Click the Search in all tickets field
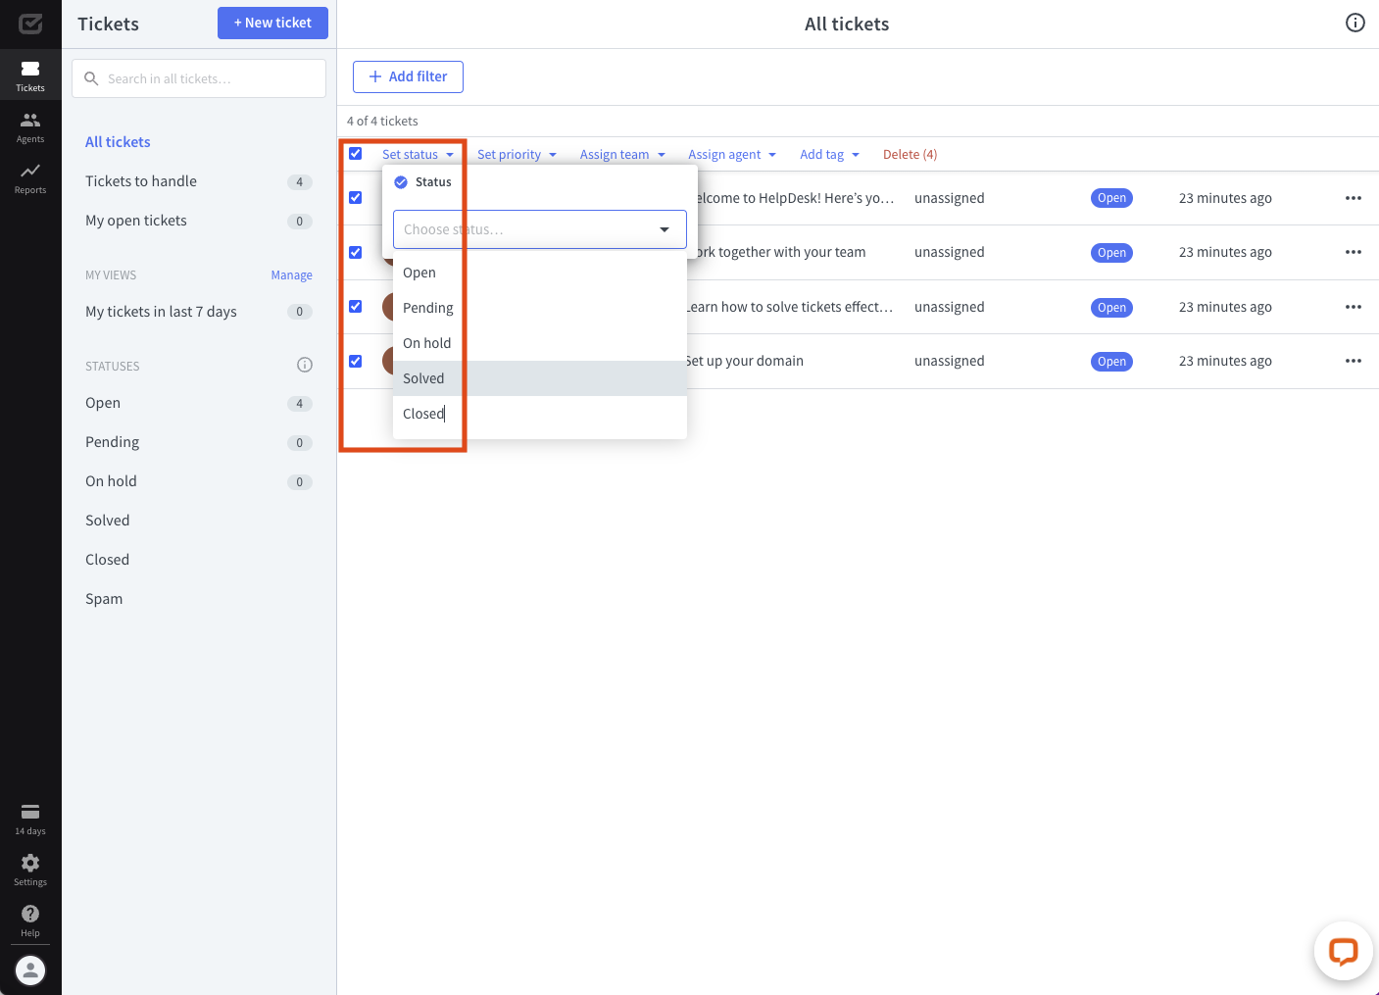This screenshot has height=995, width=1379. 199,78
